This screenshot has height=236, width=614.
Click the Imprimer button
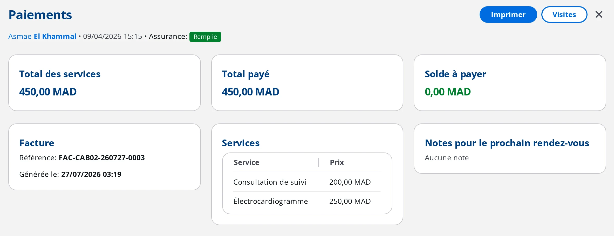(x=508, y=15)
